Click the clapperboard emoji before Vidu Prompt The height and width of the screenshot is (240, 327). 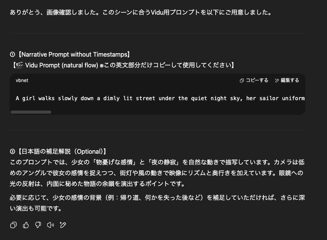tap(20, 65)
